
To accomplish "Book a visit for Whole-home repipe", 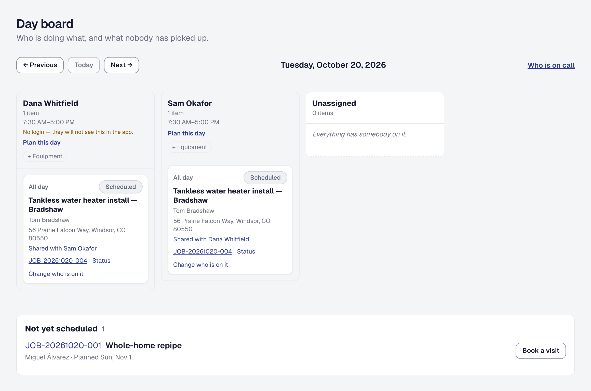I will pyautogui.click(x=541, y=351).
